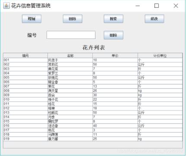Select the 迷迭香 name cell
Viewport: 186px width, 156px height.
(x=70, y=126)
